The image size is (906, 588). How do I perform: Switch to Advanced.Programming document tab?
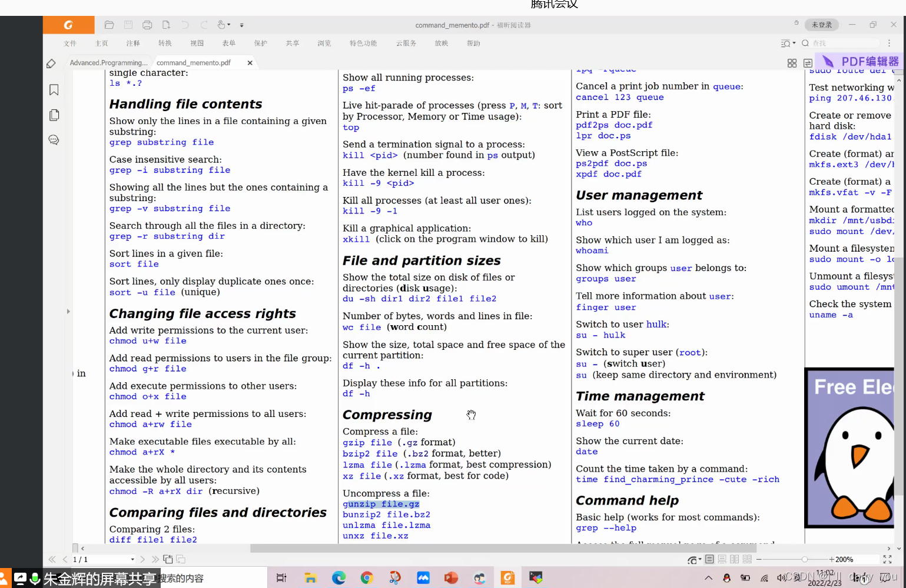point(108,63)
